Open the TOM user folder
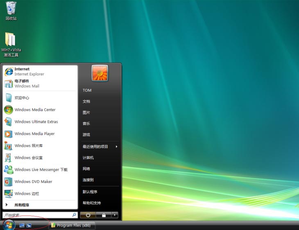The image size is (299, 230). [x=87, y=90]
